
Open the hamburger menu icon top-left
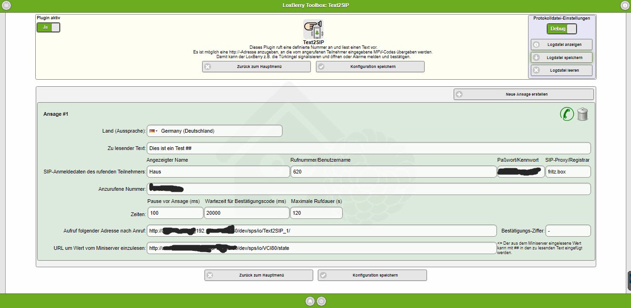click(7, 5)
